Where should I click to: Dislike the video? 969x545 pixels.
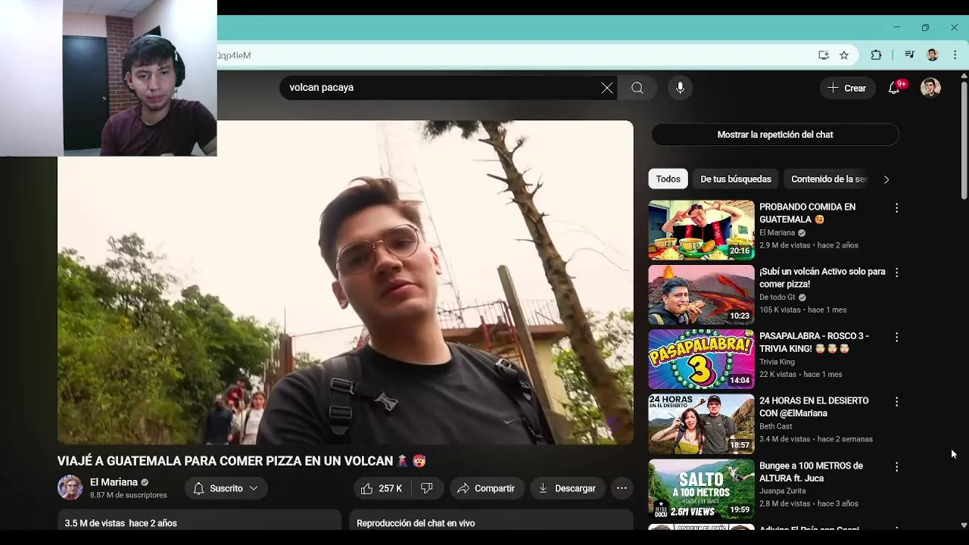click(x=427, y=488)
